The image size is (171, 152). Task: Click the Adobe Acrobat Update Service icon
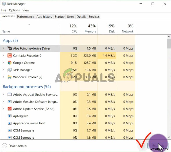click(10, 95)
